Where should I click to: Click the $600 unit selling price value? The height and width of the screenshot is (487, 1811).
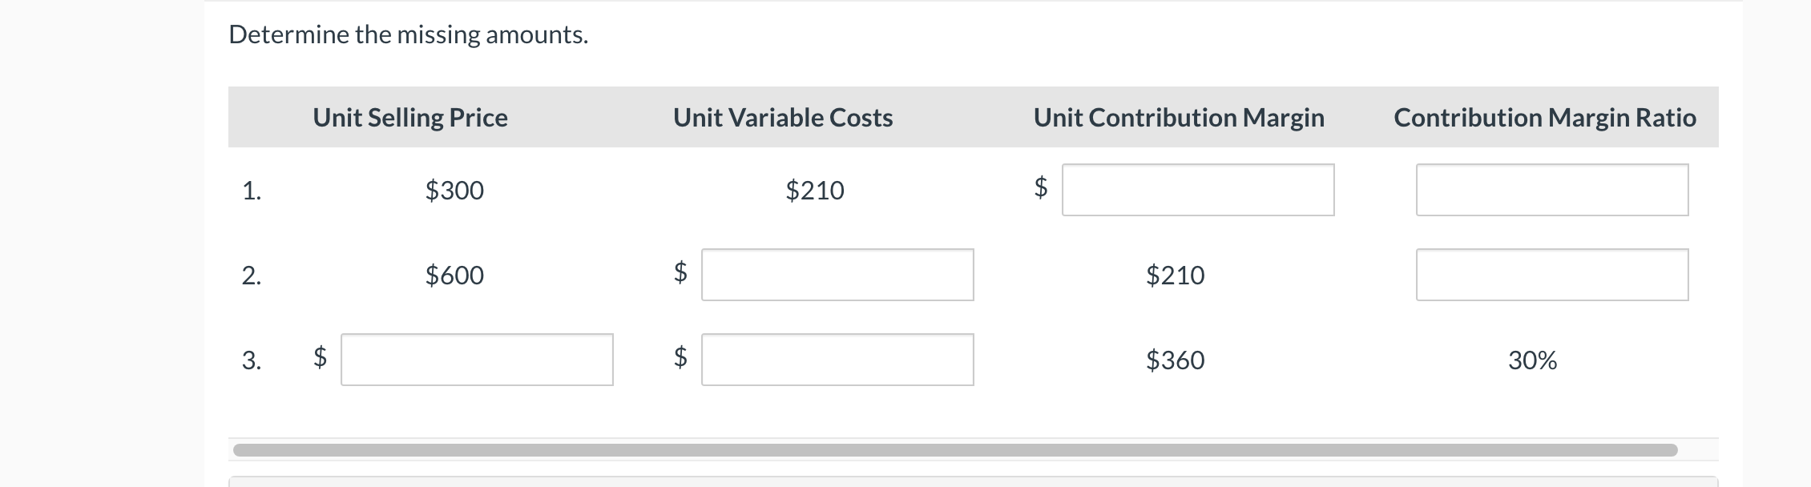pyautogui.click(x=454, y=276)
